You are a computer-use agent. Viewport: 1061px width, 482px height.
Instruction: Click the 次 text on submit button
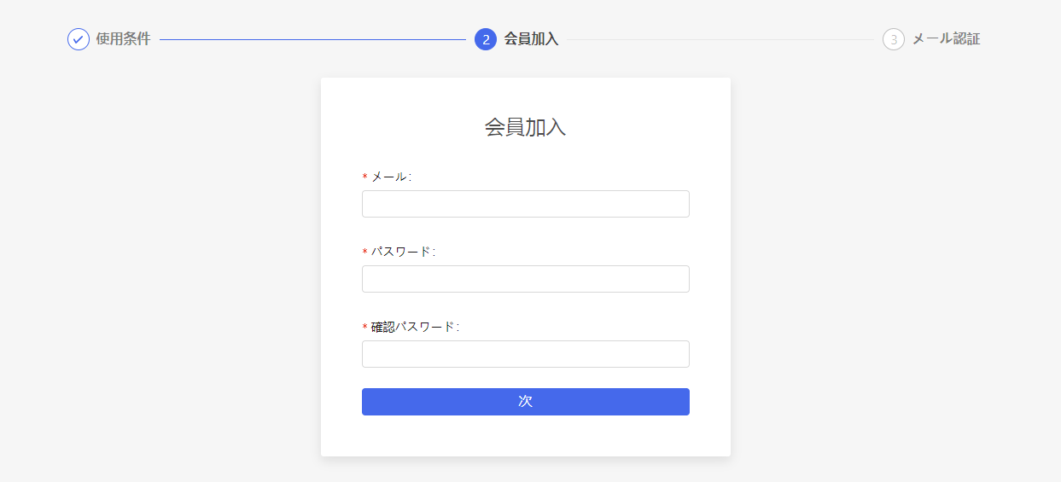coord(526,402)
